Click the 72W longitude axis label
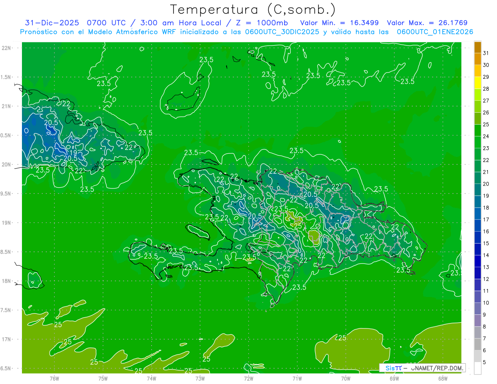 [248, 378]
